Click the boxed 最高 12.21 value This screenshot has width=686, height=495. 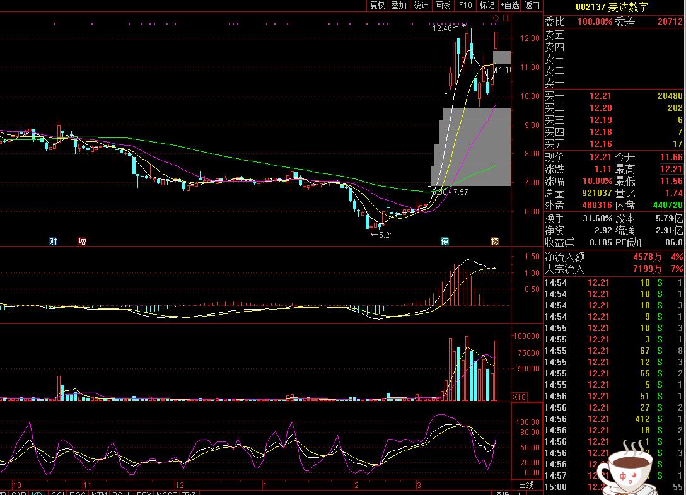[x=671, y=169]
